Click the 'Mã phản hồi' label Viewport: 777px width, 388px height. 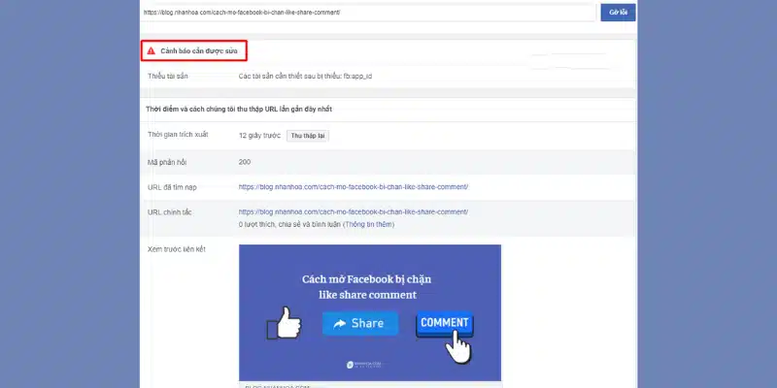click(167, 162)
